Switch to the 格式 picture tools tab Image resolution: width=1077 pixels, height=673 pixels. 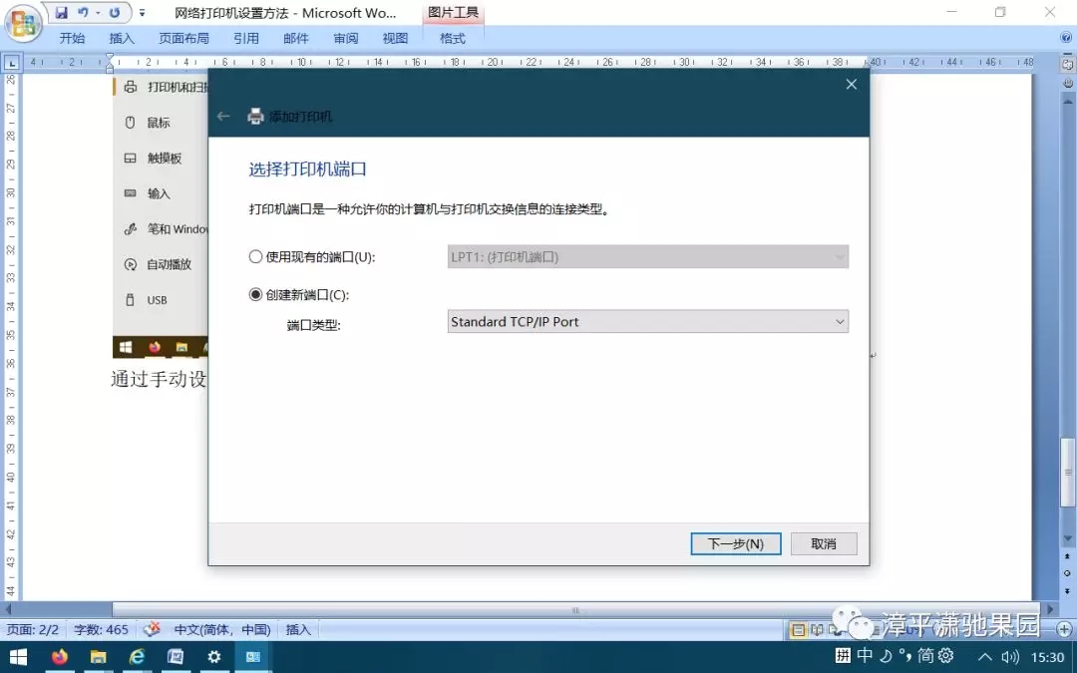452,38
